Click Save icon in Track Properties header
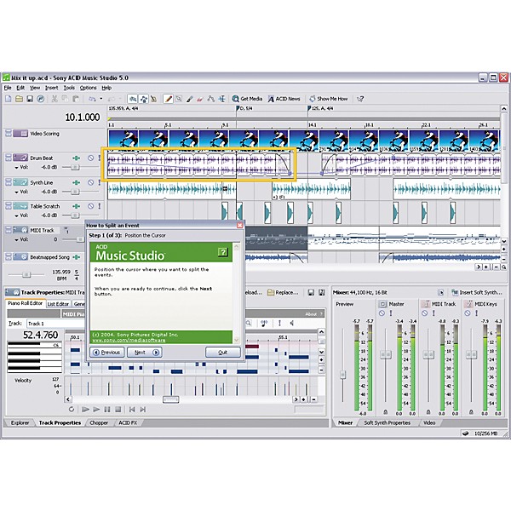Screen dimensions: 511x511 (x=311, y=292)
